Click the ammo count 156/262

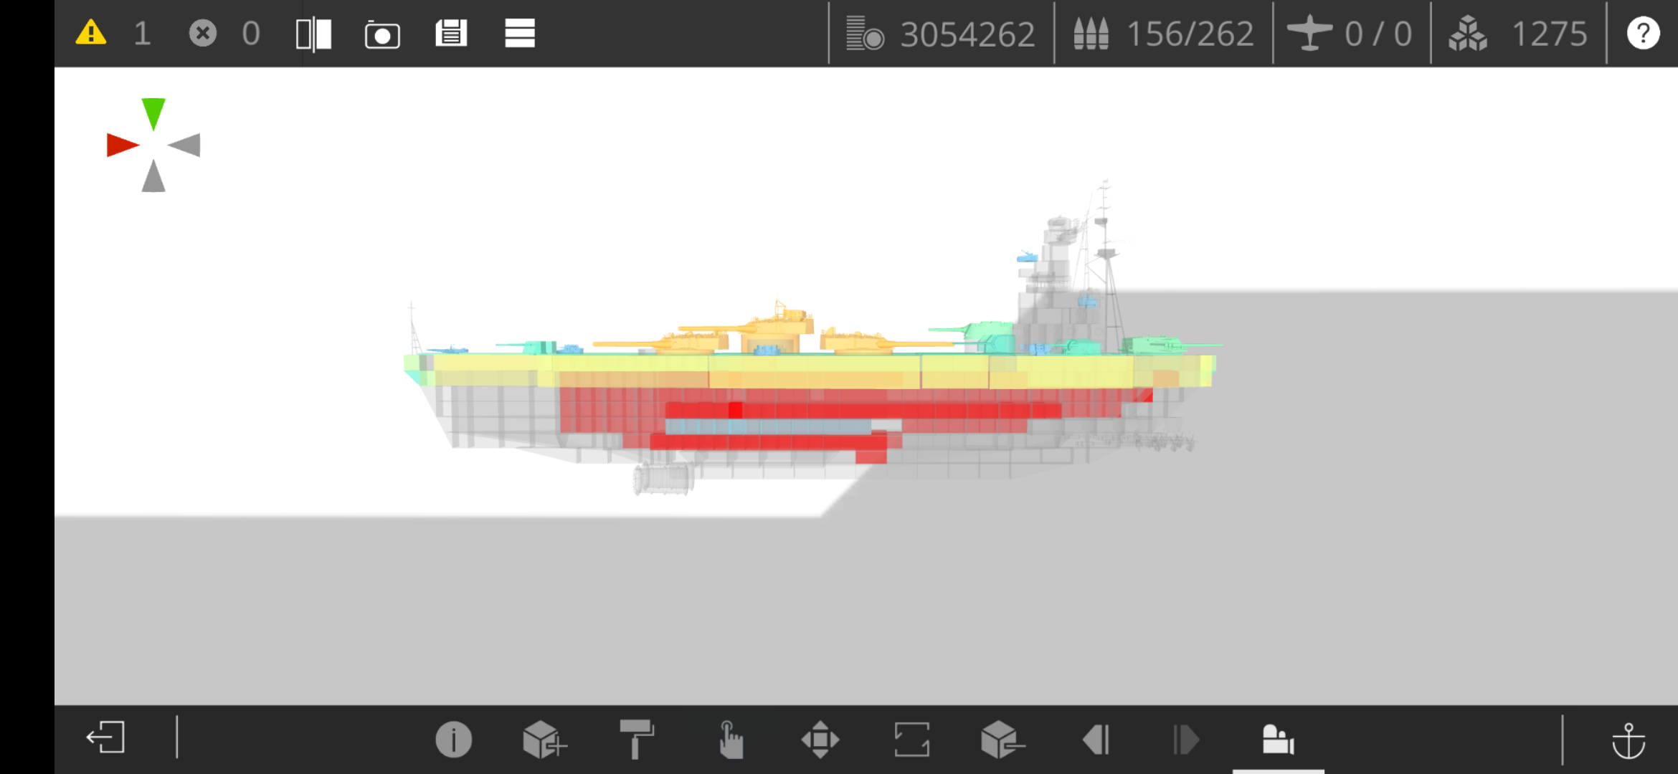pos(1190,34)
